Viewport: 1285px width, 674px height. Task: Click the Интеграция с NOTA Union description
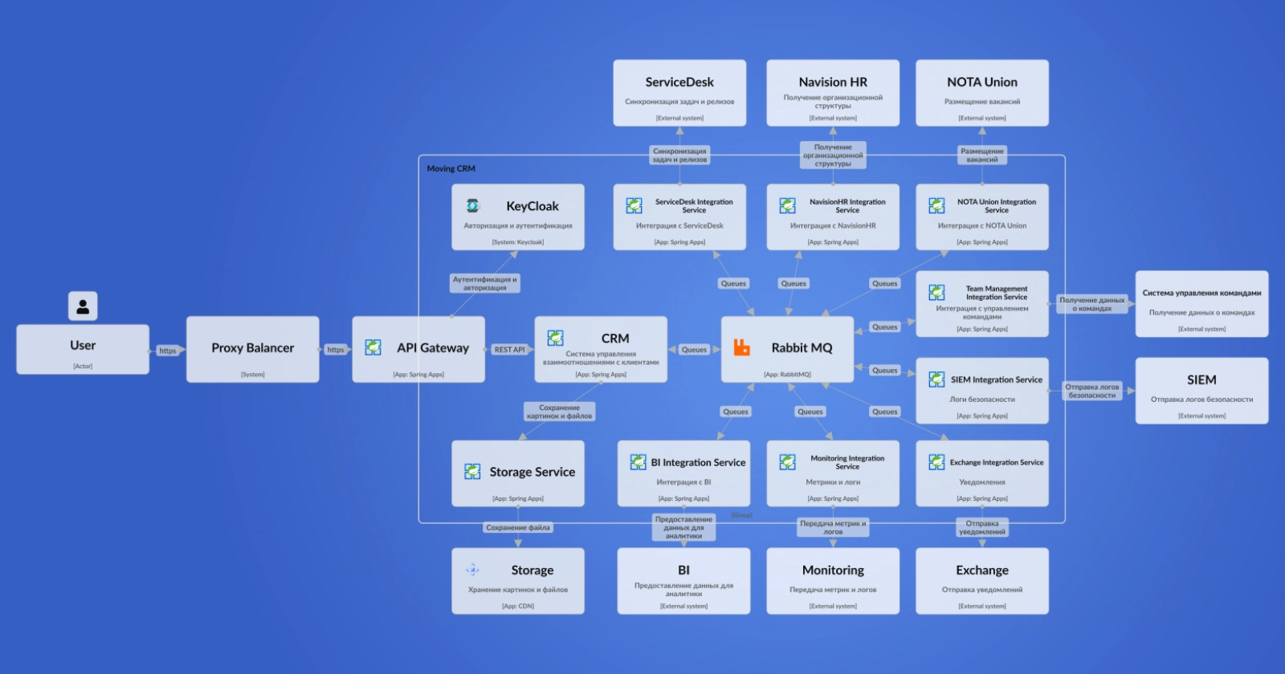click(982, 226)
